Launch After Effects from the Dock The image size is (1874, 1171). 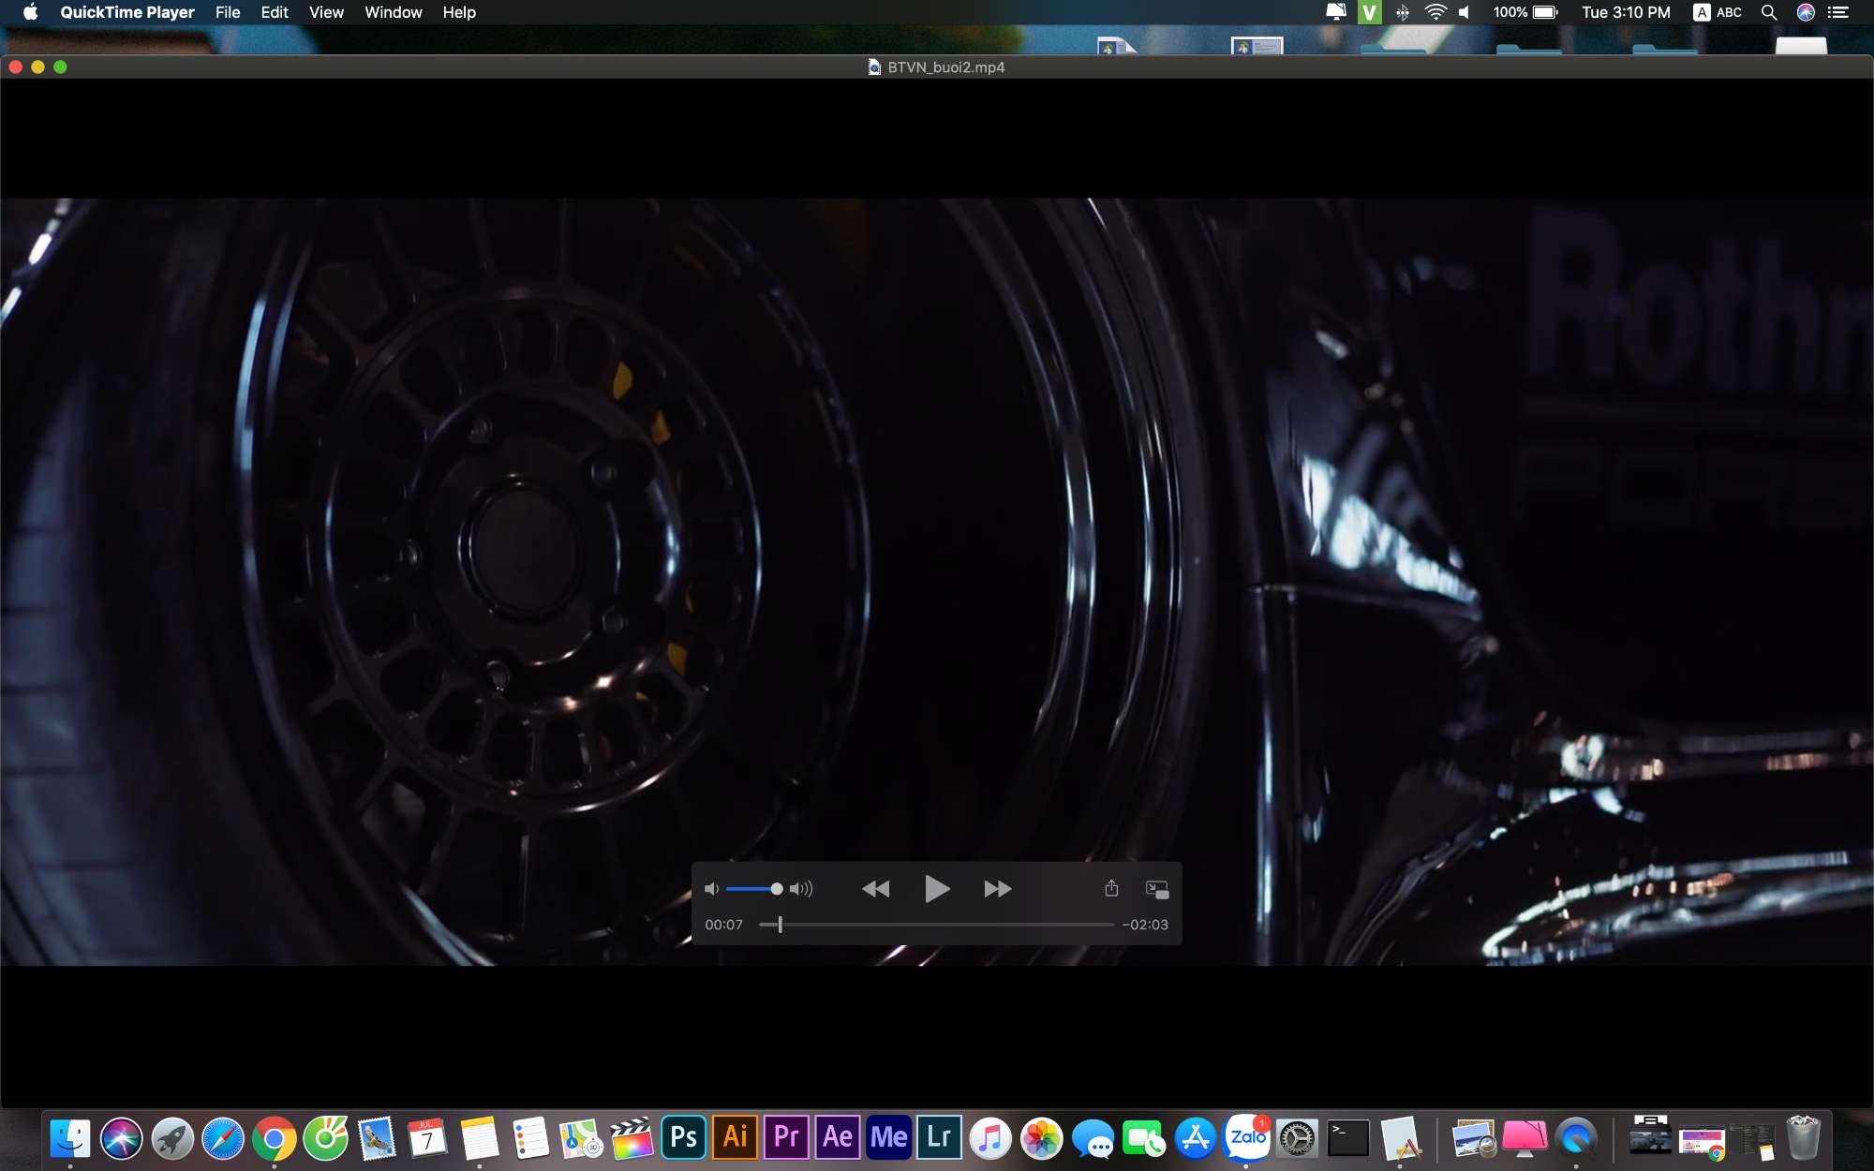(x=838, y=1137)
